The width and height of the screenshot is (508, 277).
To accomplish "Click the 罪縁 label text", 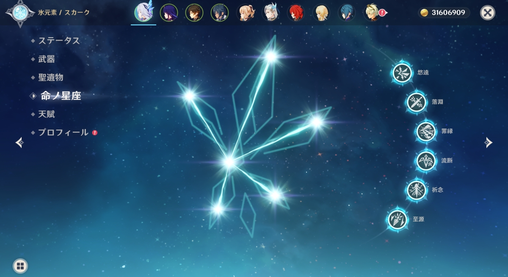I will click(447, 131).
